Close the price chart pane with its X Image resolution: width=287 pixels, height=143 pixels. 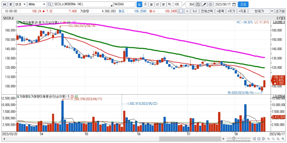pos(283,22)
